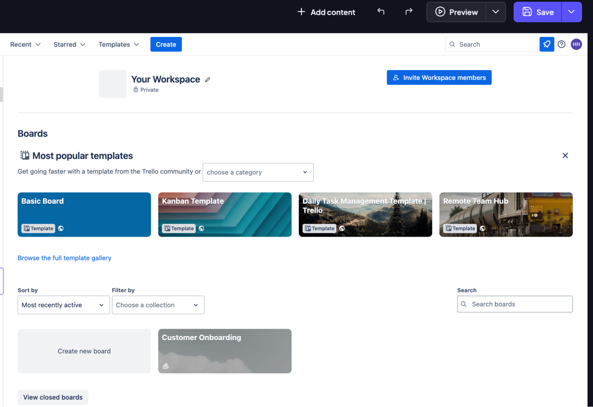Viewport: 593px width, 407px height.
Task: Click Invite Workspace members button
Action: point(439,78)
